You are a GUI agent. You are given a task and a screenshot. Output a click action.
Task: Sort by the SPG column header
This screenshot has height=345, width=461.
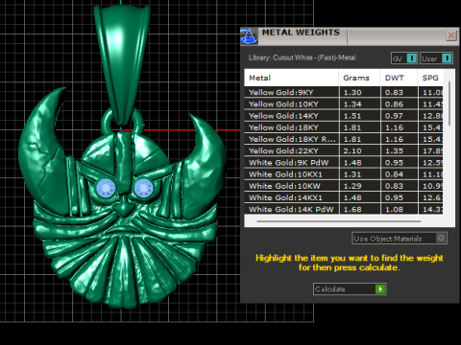point(430,78)
